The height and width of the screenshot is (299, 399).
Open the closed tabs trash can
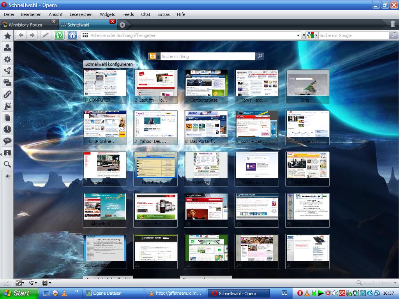393,24
